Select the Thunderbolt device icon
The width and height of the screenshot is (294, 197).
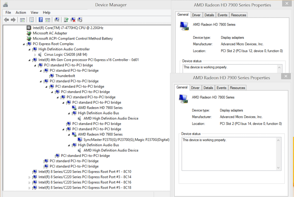pyautogui.click(x=52, y=76)
